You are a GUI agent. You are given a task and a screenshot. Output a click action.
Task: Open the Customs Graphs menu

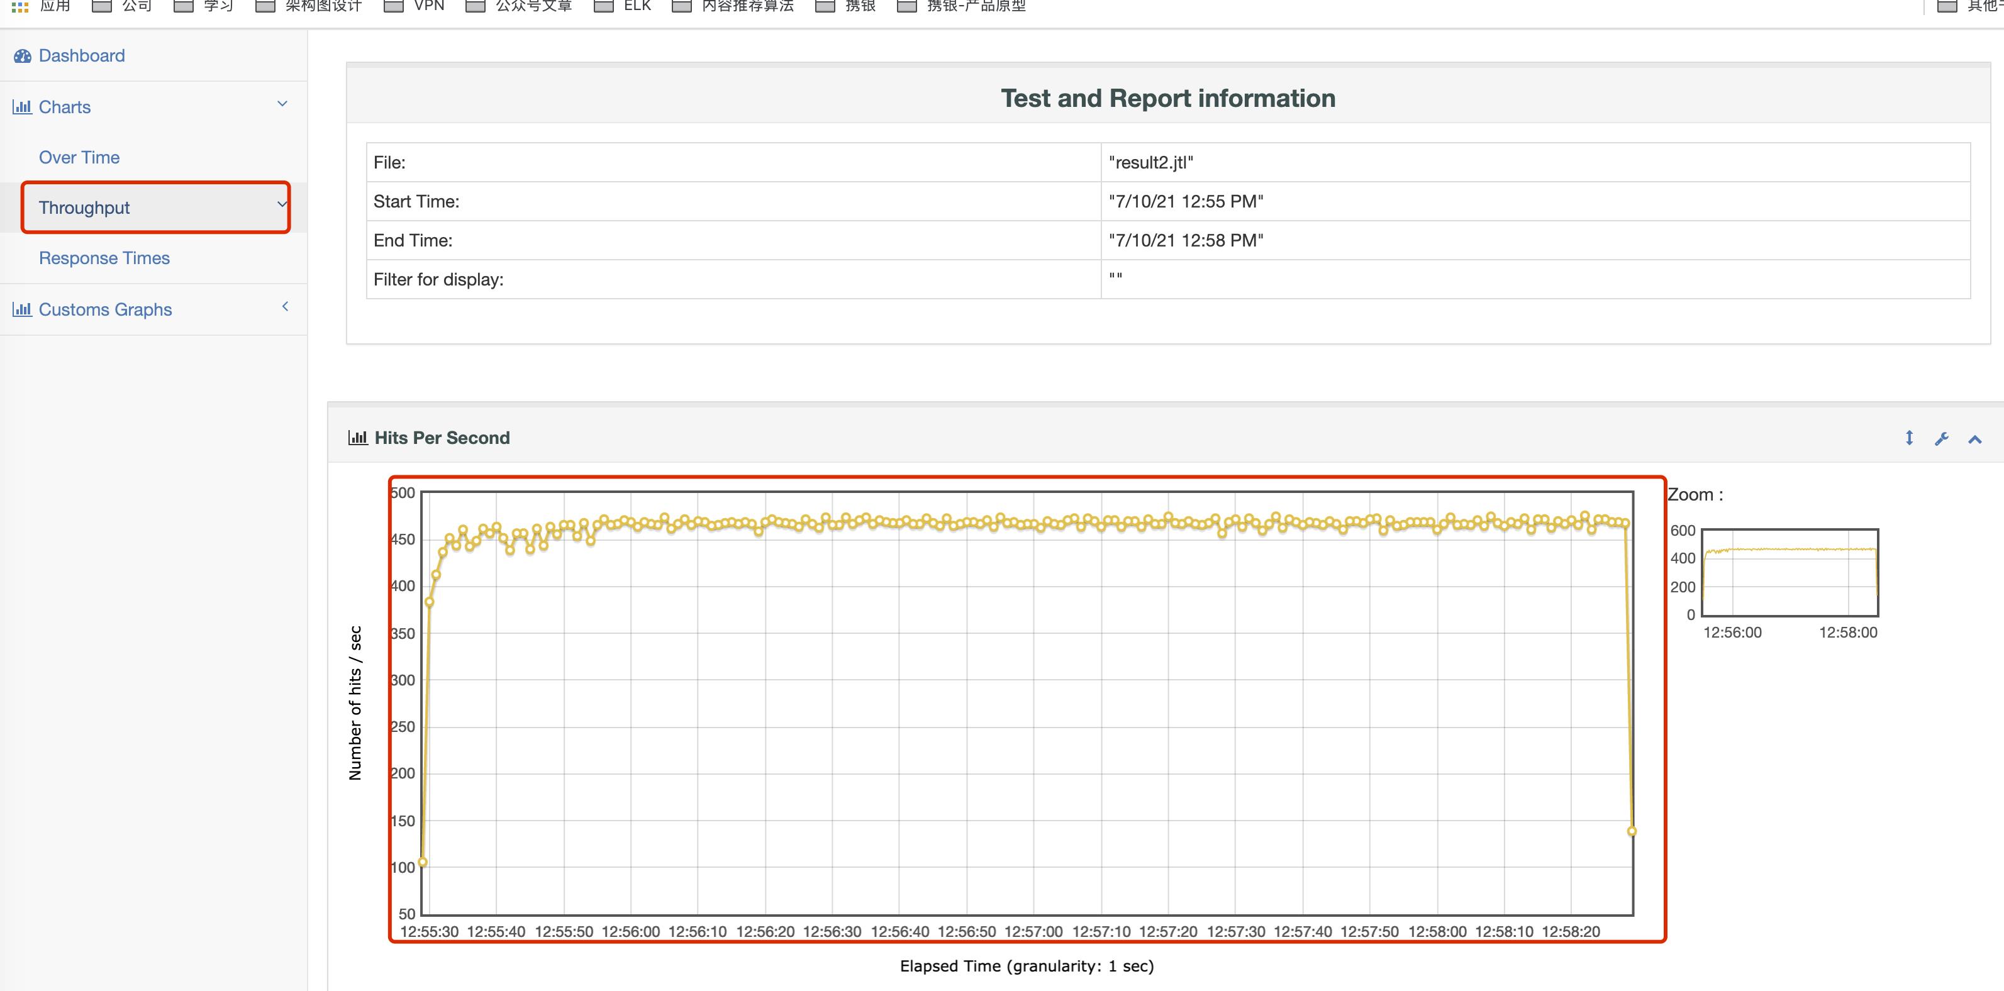point(105,309)
